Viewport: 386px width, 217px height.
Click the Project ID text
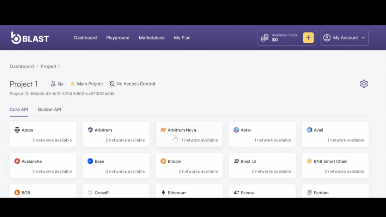(x=62, y=93)
